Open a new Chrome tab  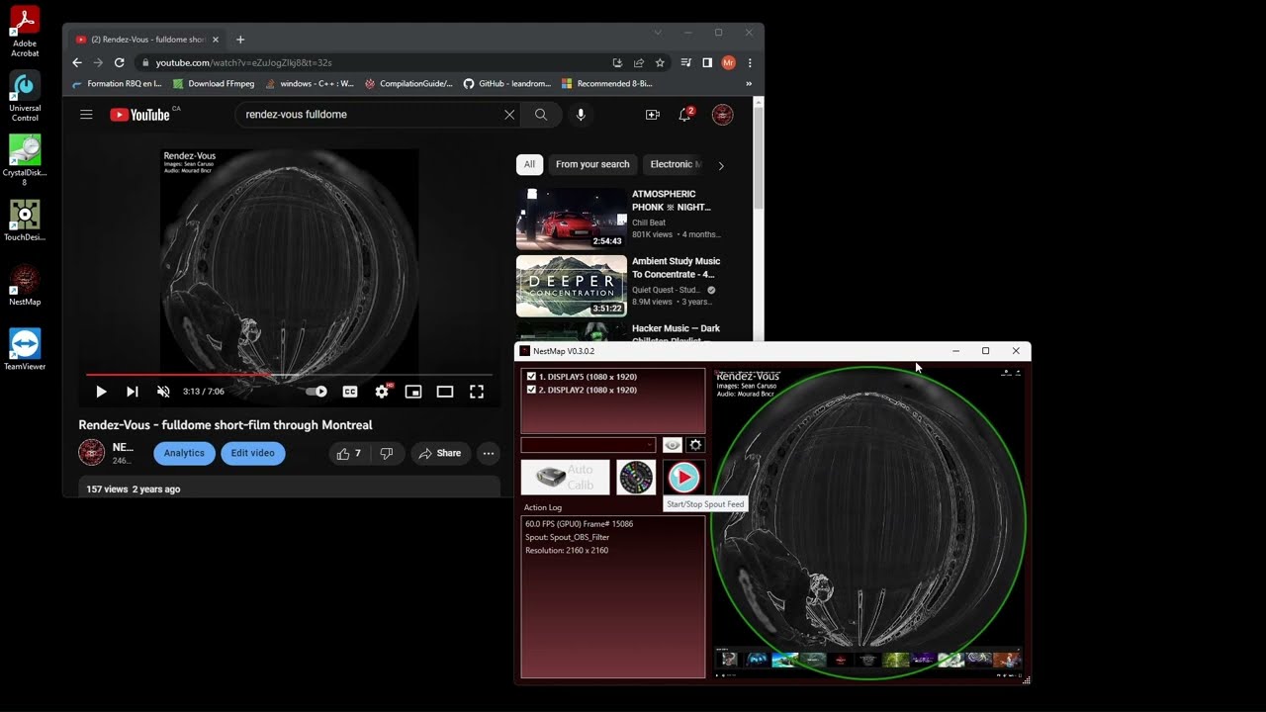click(240, 40)
